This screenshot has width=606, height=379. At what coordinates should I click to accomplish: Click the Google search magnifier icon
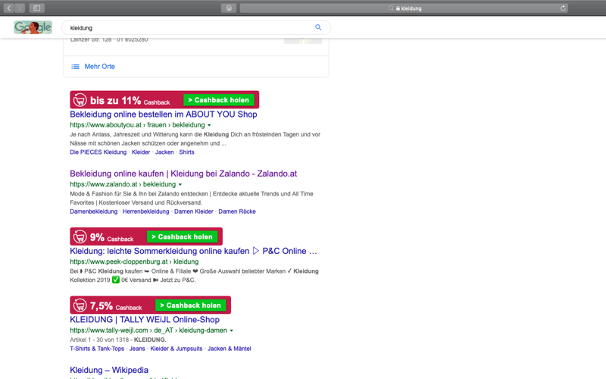318,27
